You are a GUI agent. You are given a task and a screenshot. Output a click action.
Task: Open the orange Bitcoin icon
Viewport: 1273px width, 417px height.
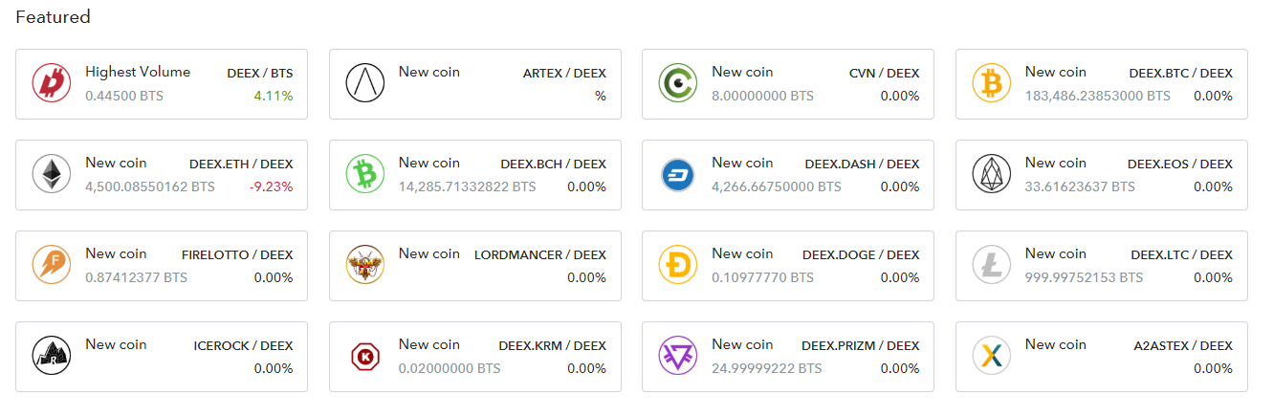(992, 83)
